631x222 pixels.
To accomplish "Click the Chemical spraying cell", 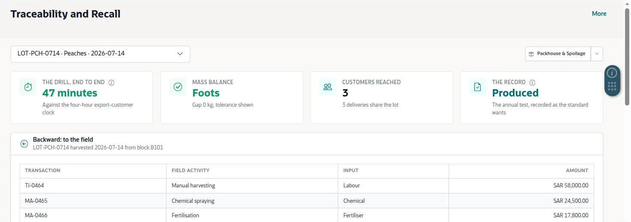I will click(252, 201).
